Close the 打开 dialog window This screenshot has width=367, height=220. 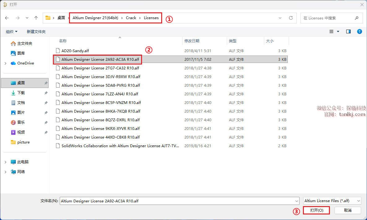tap(362, 4)
